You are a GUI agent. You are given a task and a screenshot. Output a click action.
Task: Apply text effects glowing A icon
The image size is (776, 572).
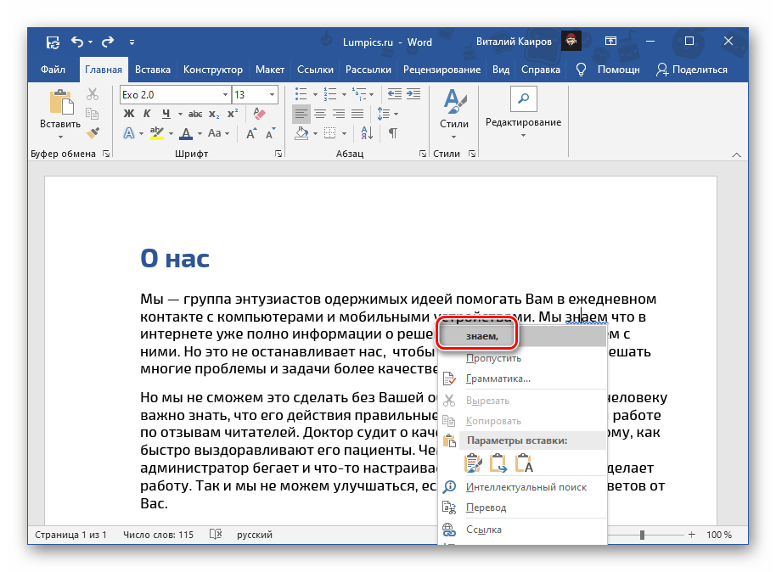pyautogui.click(x=129, y=133)
